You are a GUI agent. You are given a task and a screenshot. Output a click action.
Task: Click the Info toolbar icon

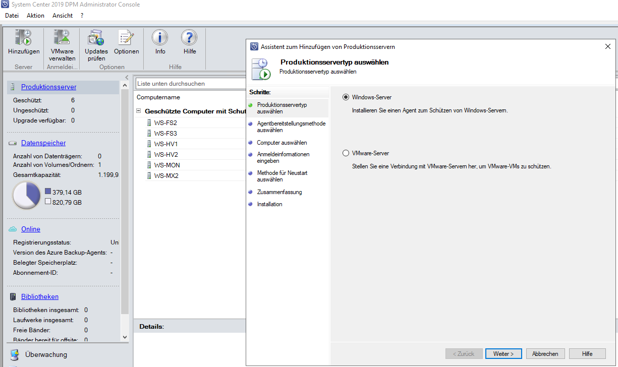[x=160, y=38]
